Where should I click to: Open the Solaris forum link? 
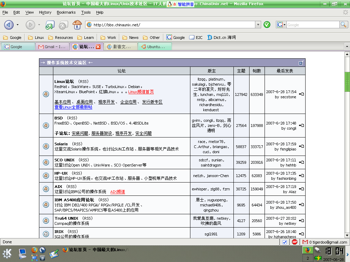61,144
